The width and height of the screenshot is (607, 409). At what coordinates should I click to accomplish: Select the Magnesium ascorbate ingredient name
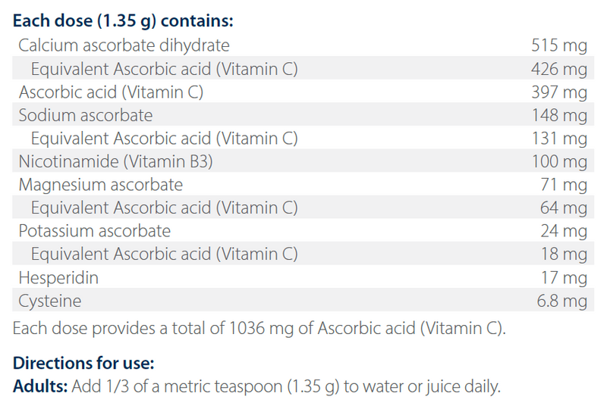pyautogui.click(x=100, y=185)
